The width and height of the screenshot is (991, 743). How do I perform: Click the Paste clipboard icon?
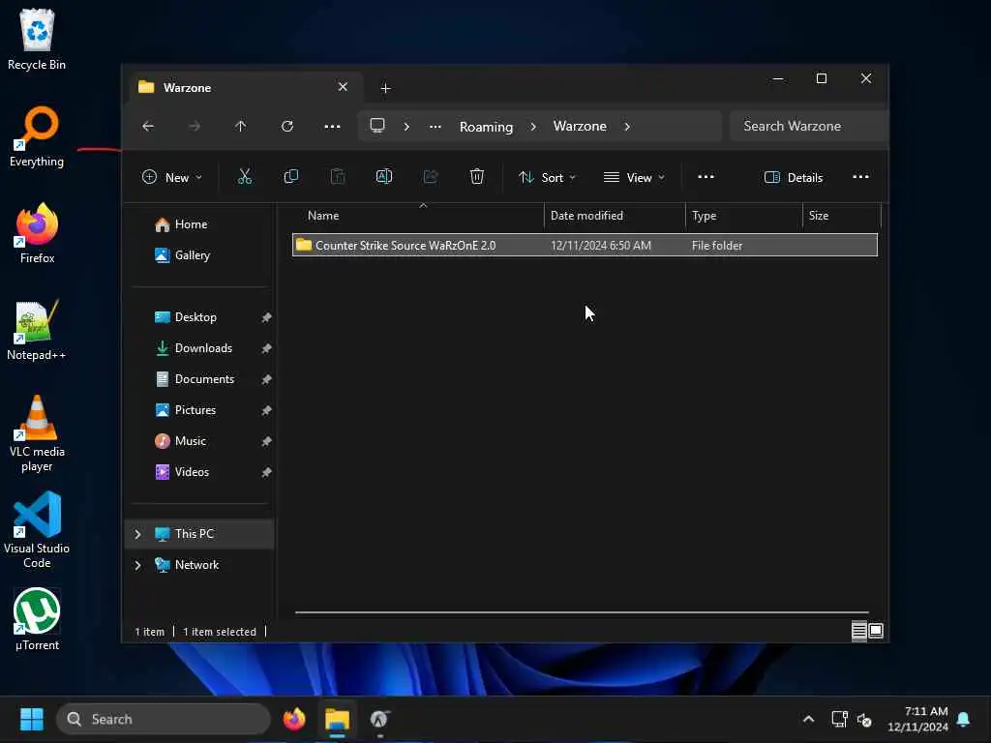tap(338, 177)
